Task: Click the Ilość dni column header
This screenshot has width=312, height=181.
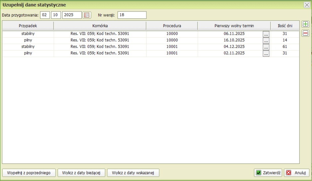Action: click(285, 26)
